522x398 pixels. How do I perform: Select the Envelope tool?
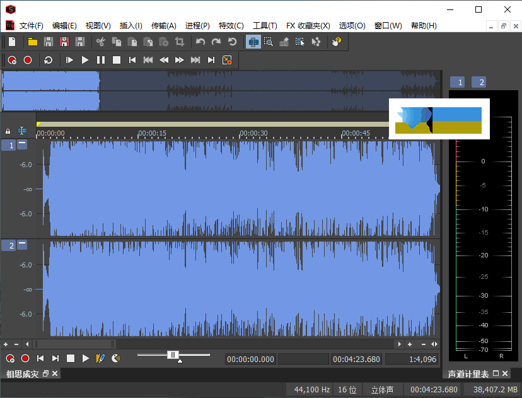tap(315, 42)
